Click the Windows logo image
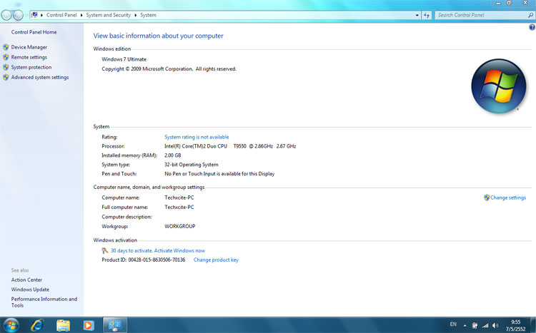Viewport: 536px width, 333px height. pos(499,86)
